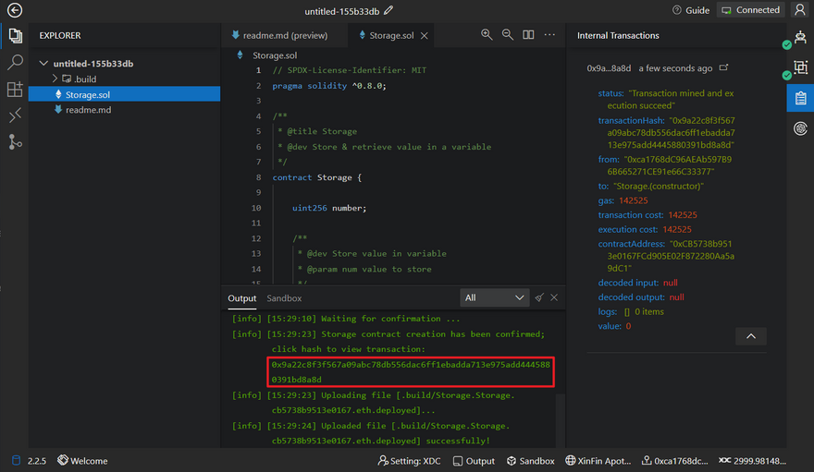Open transaction in external link icon
Screen dimensions: 814x472
(x=723, y=67)
